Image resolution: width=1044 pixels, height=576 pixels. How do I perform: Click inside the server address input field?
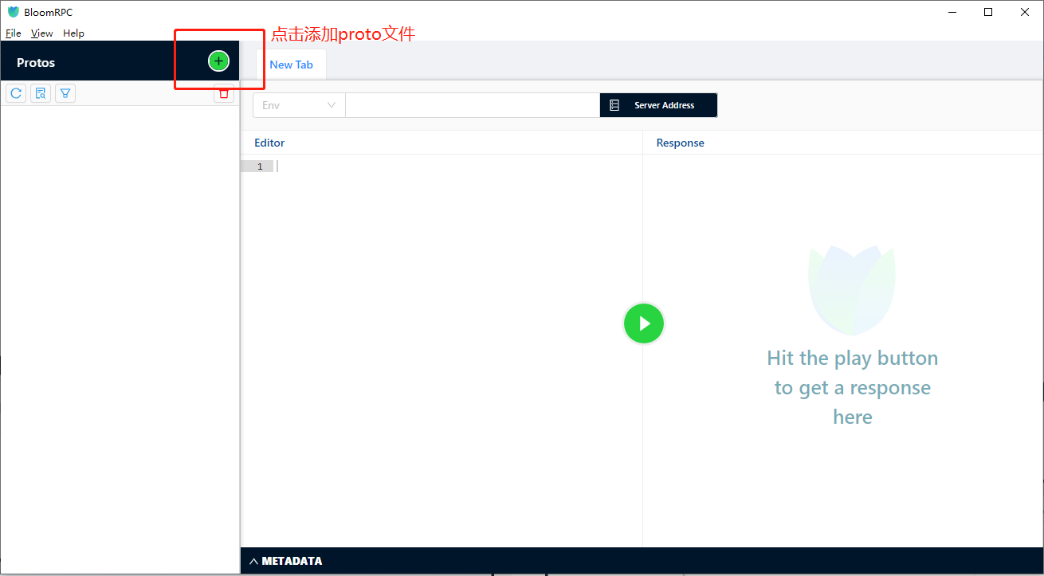click(x=472, y=104)
